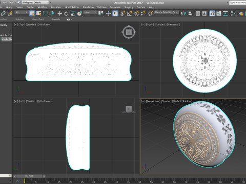Activate the Select and Rotate tool
The image size is (246, 184).
[66, 13]
